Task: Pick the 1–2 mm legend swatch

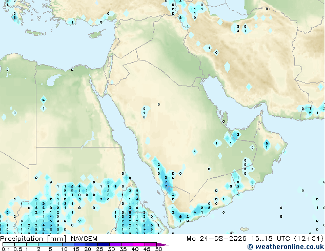Action: (32, 244)
